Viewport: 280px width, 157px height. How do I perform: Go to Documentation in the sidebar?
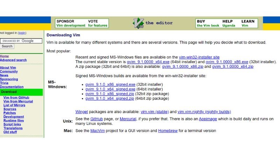click(x=12, y=87)
